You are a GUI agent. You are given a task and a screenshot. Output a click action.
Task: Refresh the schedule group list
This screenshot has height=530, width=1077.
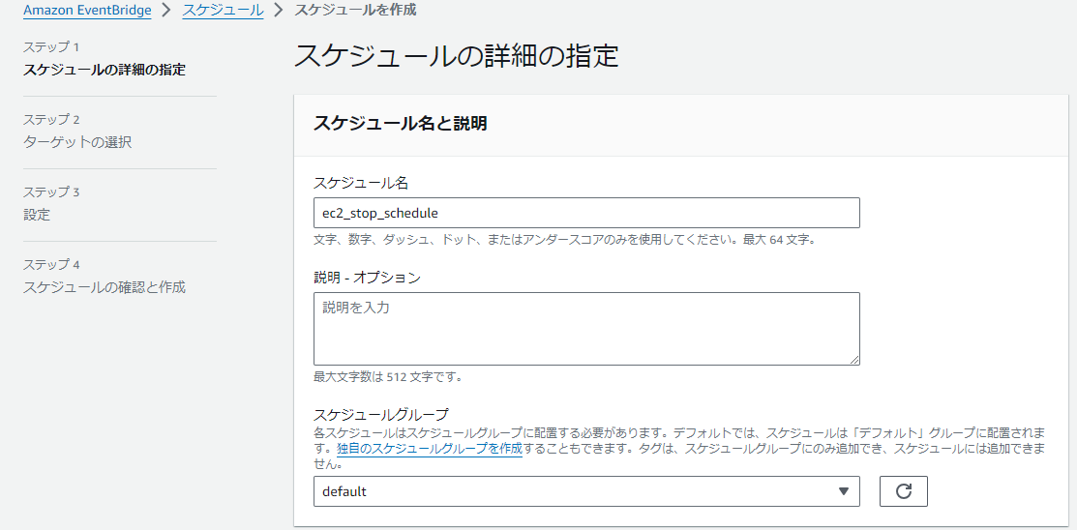(x=904, y=491)
